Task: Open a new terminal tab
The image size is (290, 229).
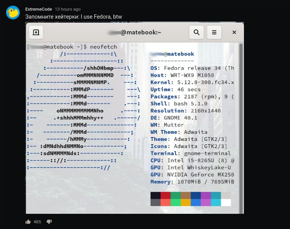Action: [36, 32]
